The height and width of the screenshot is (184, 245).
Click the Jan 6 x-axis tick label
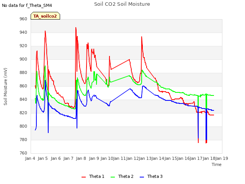[x=56, y=158]
